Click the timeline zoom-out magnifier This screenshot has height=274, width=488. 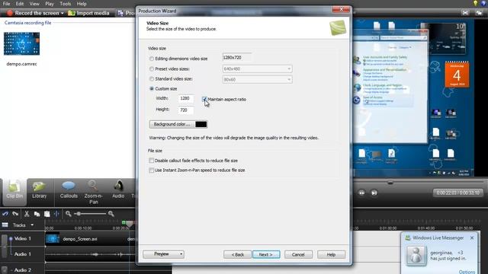(69, 214)
